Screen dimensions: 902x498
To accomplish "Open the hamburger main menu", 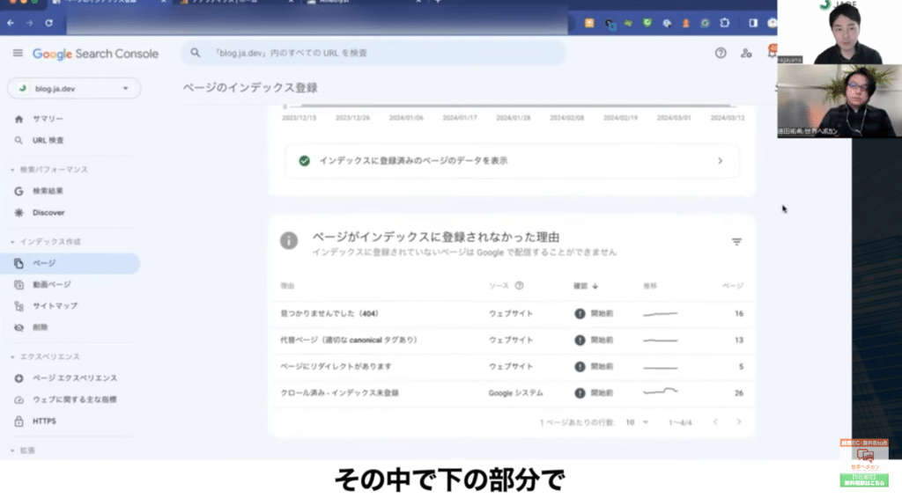I will (18, 54).
